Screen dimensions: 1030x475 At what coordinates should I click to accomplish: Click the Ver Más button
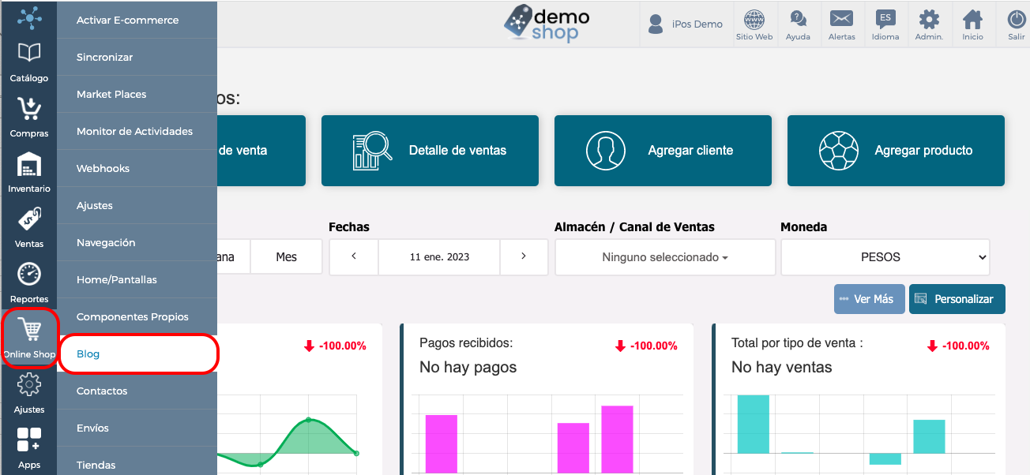[x=869, y=299]
